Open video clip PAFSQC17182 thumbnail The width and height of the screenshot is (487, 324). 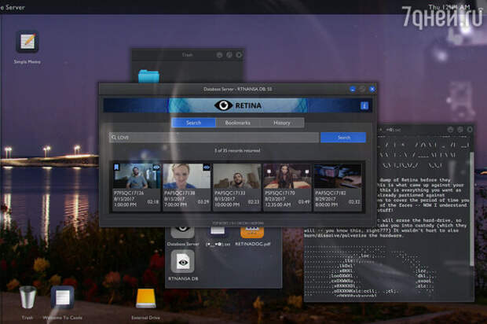[337, 177]
